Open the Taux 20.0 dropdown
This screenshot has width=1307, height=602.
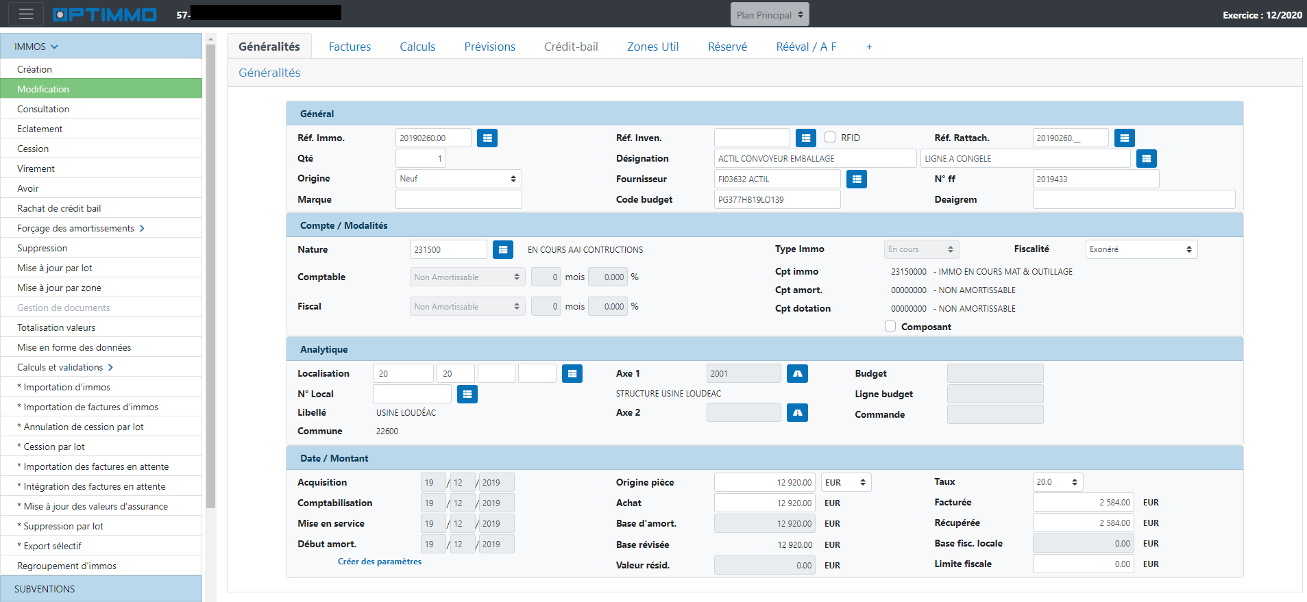click(1058, 482)
